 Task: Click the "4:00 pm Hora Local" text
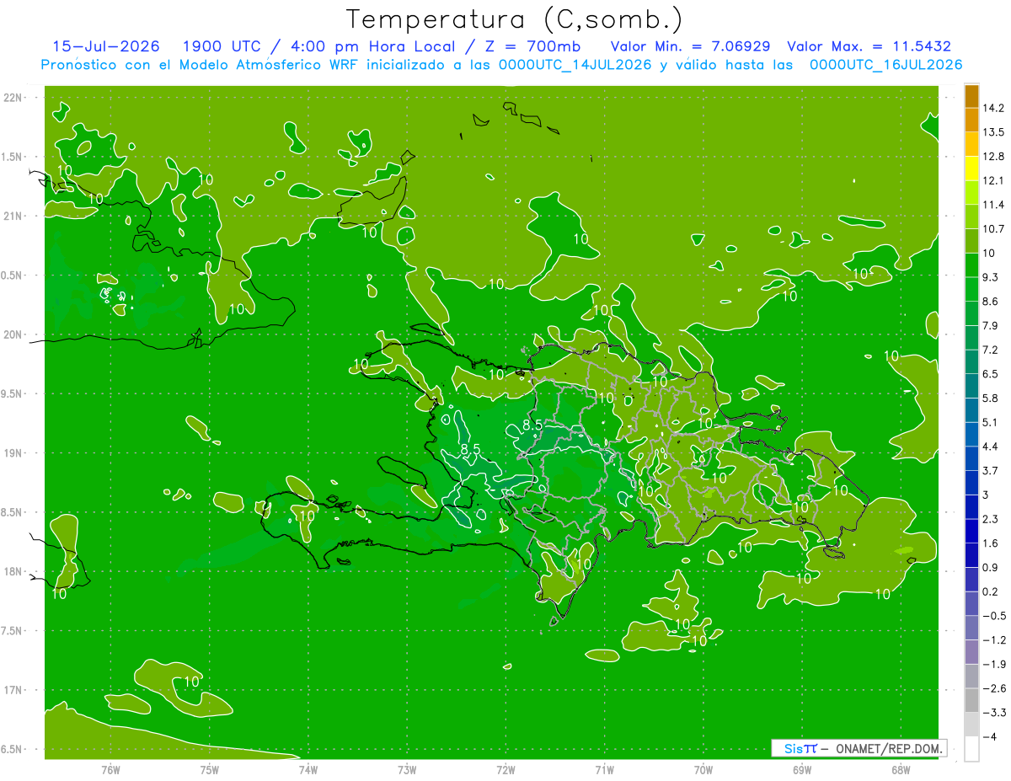372,46
